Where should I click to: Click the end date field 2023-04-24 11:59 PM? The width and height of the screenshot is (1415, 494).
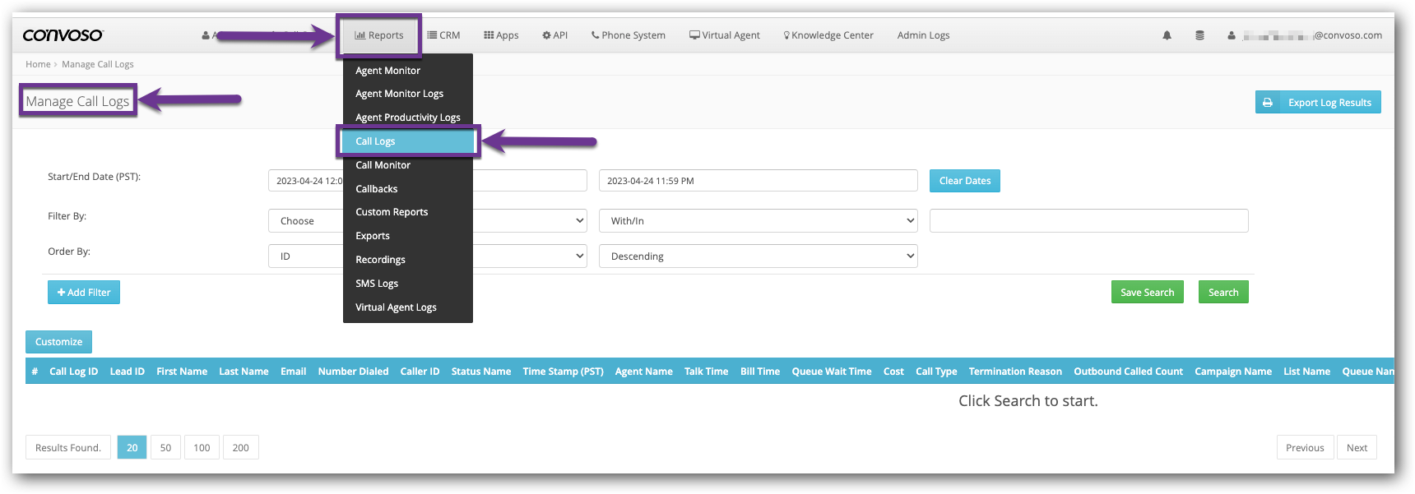pos(759,181)
